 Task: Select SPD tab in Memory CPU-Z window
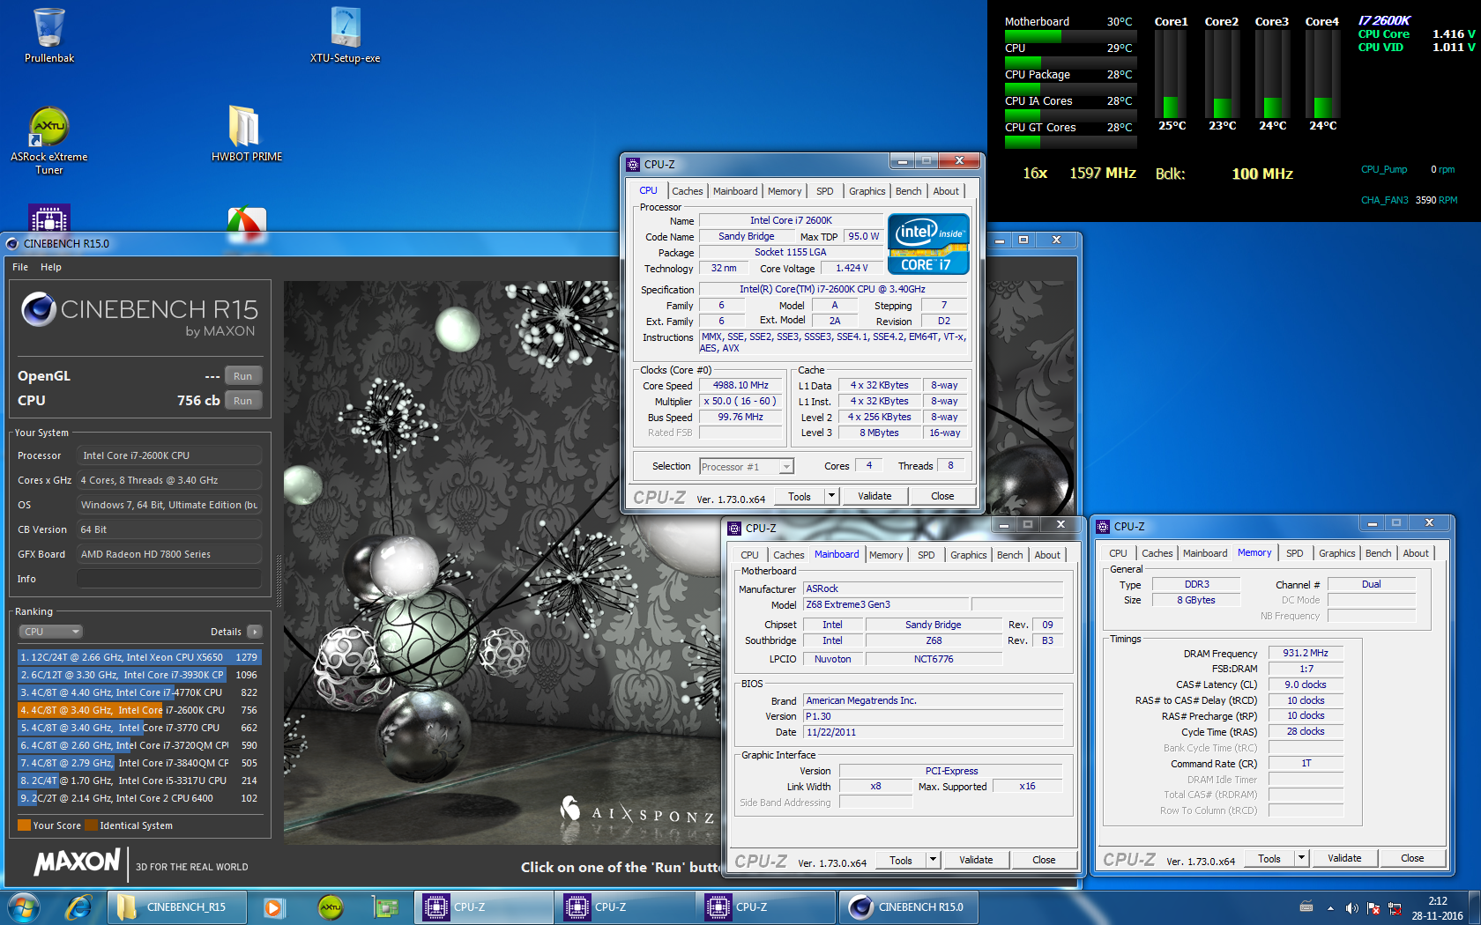(1294, 553)
